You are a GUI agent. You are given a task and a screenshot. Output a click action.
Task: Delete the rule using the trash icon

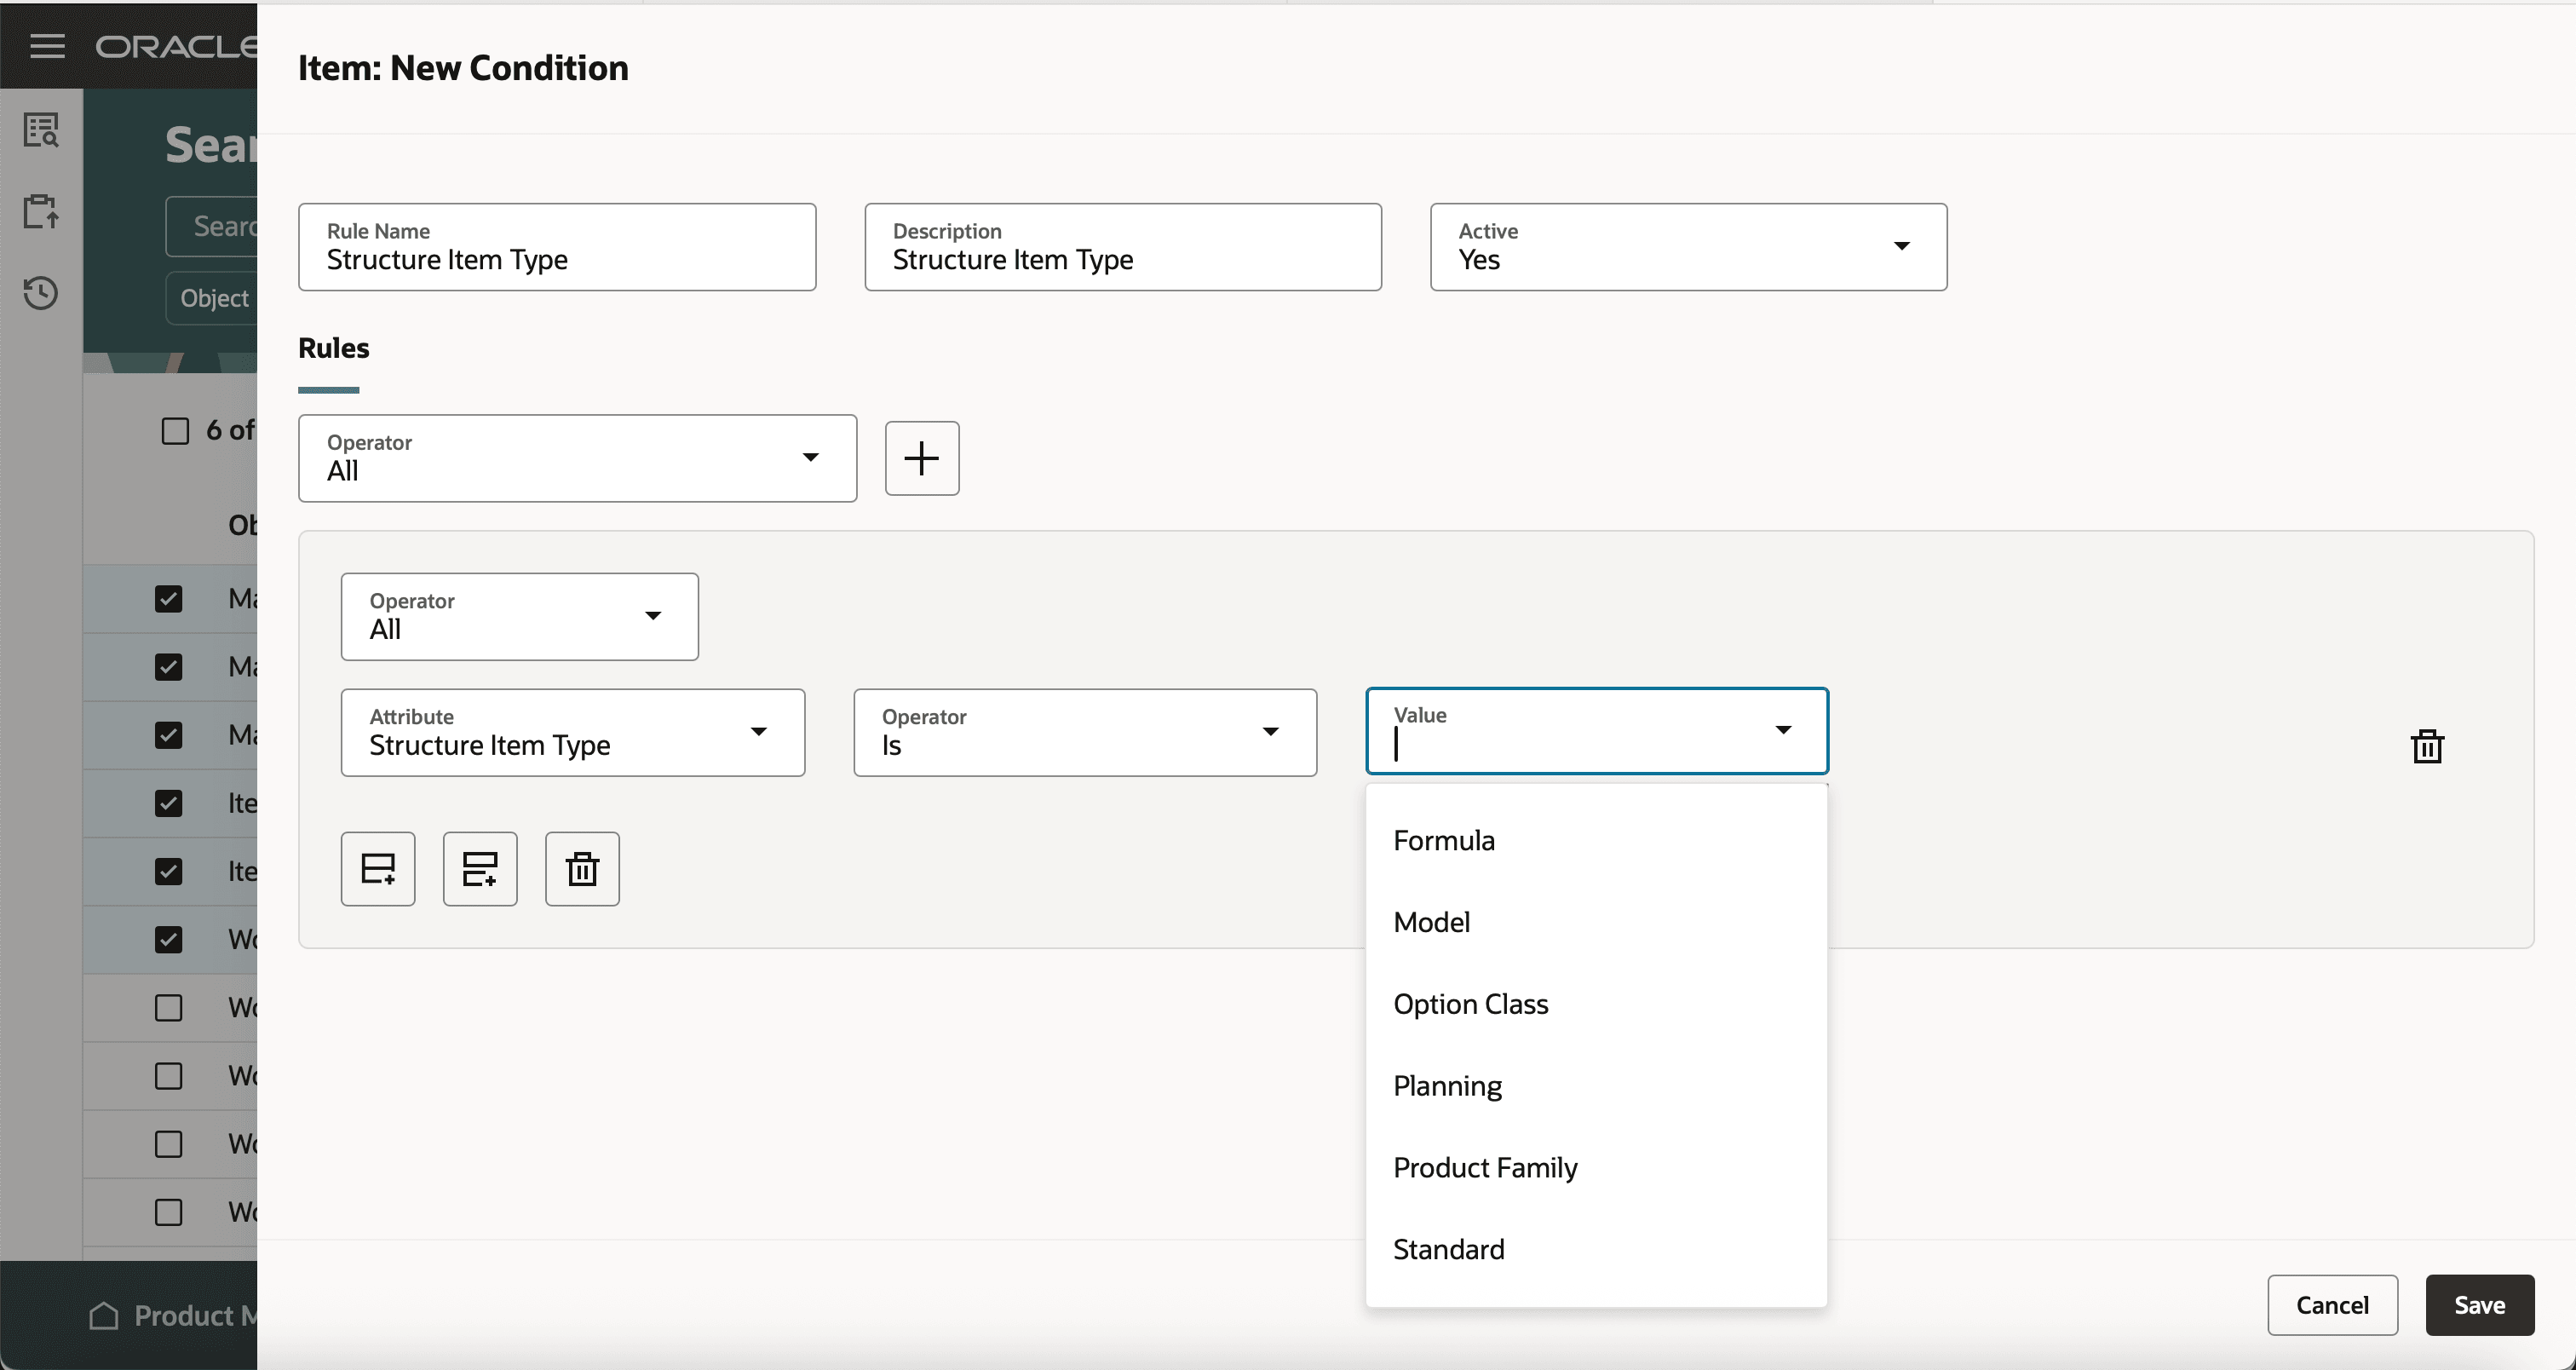582,868
